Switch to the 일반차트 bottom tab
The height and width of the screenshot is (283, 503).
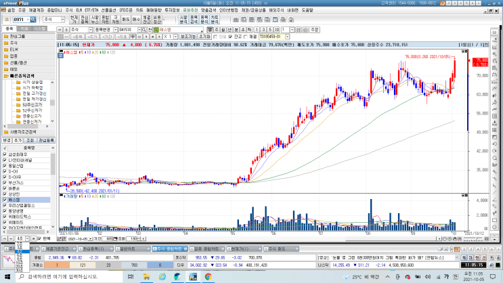pos(132,249)
